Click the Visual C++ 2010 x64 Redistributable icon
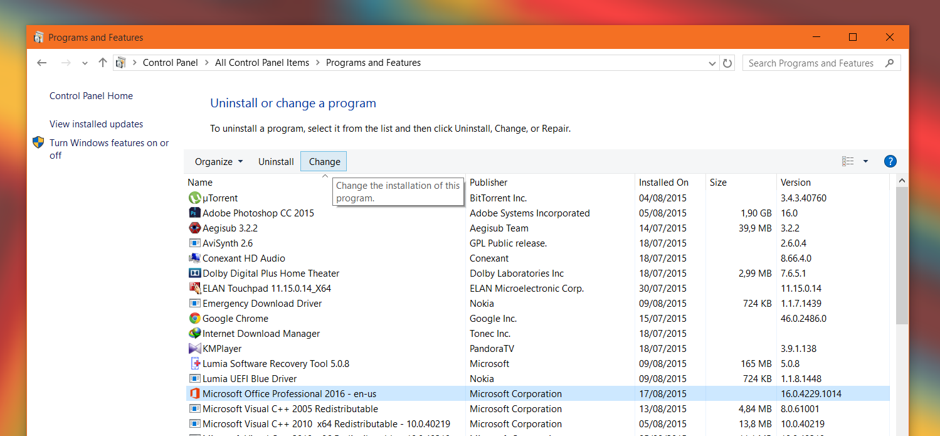 pos(194,424)
